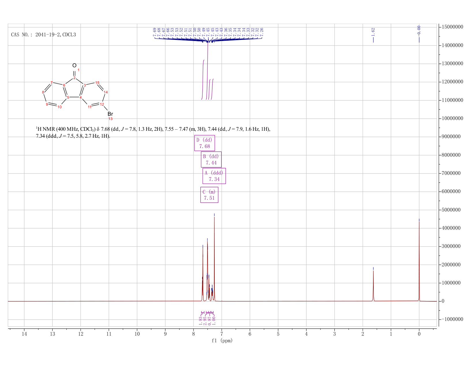476x368 pixels.
Task: Click the 7.26 peak label at top
Action: (x=262, y=32)
